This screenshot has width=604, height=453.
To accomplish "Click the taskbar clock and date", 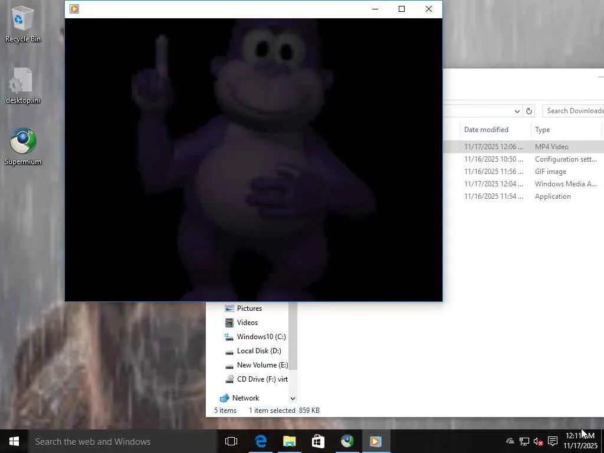I will (x=580, y=441).
